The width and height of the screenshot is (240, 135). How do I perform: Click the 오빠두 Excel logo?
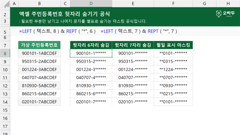[x=225, y=14]
